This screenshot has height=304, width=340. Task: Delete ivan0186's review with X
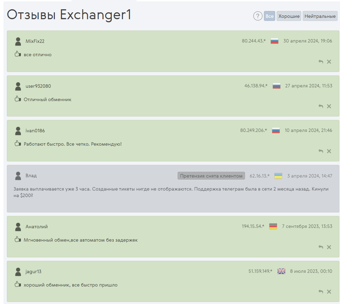[329, 151]
